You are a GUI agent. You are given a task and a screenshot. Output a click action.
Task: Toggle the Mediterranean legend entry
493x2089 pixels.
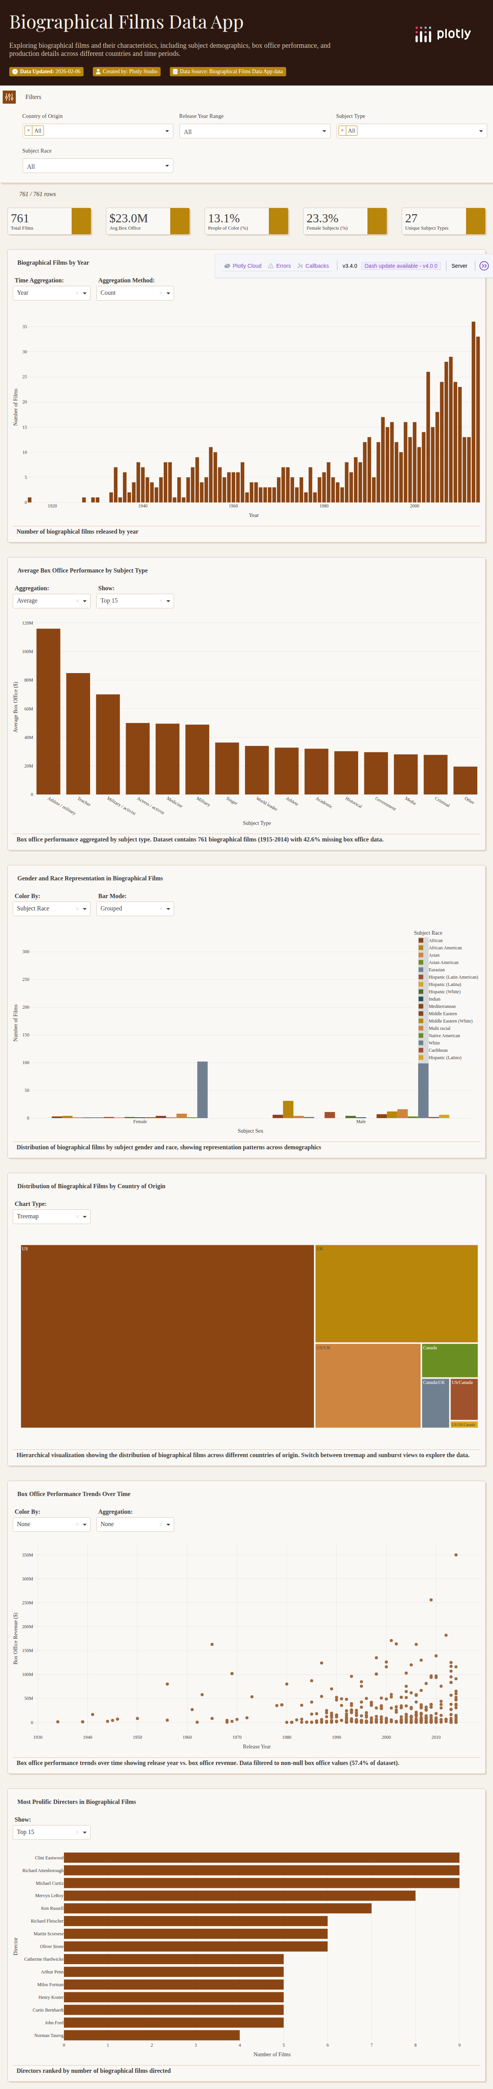tap(436, 1006)
